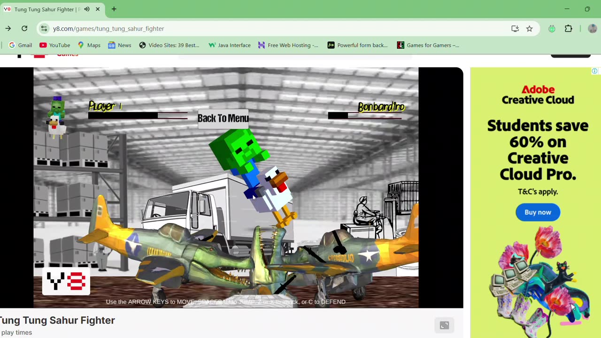Click the T&C's apply text
Image resolution: width=601 pixels, height=338 pixels.
pos(538,192)
